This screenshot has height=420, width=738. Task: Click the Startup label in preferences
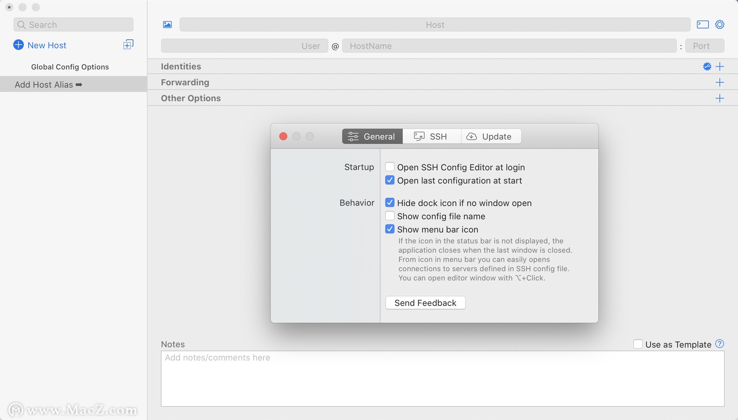(359, 167)
